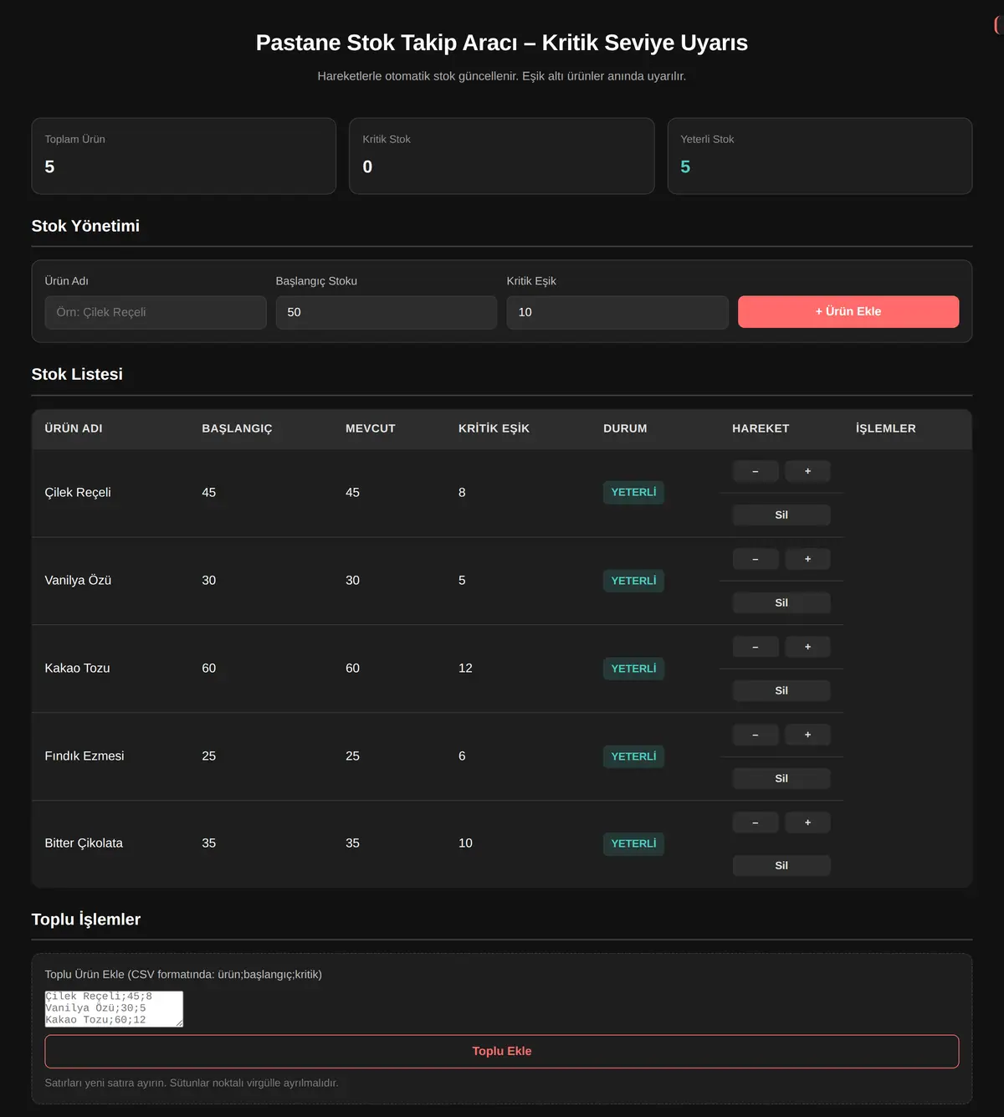Select the Kritik Eşik input field
The image size is (1004, 1117).
(x=617, y=312)
